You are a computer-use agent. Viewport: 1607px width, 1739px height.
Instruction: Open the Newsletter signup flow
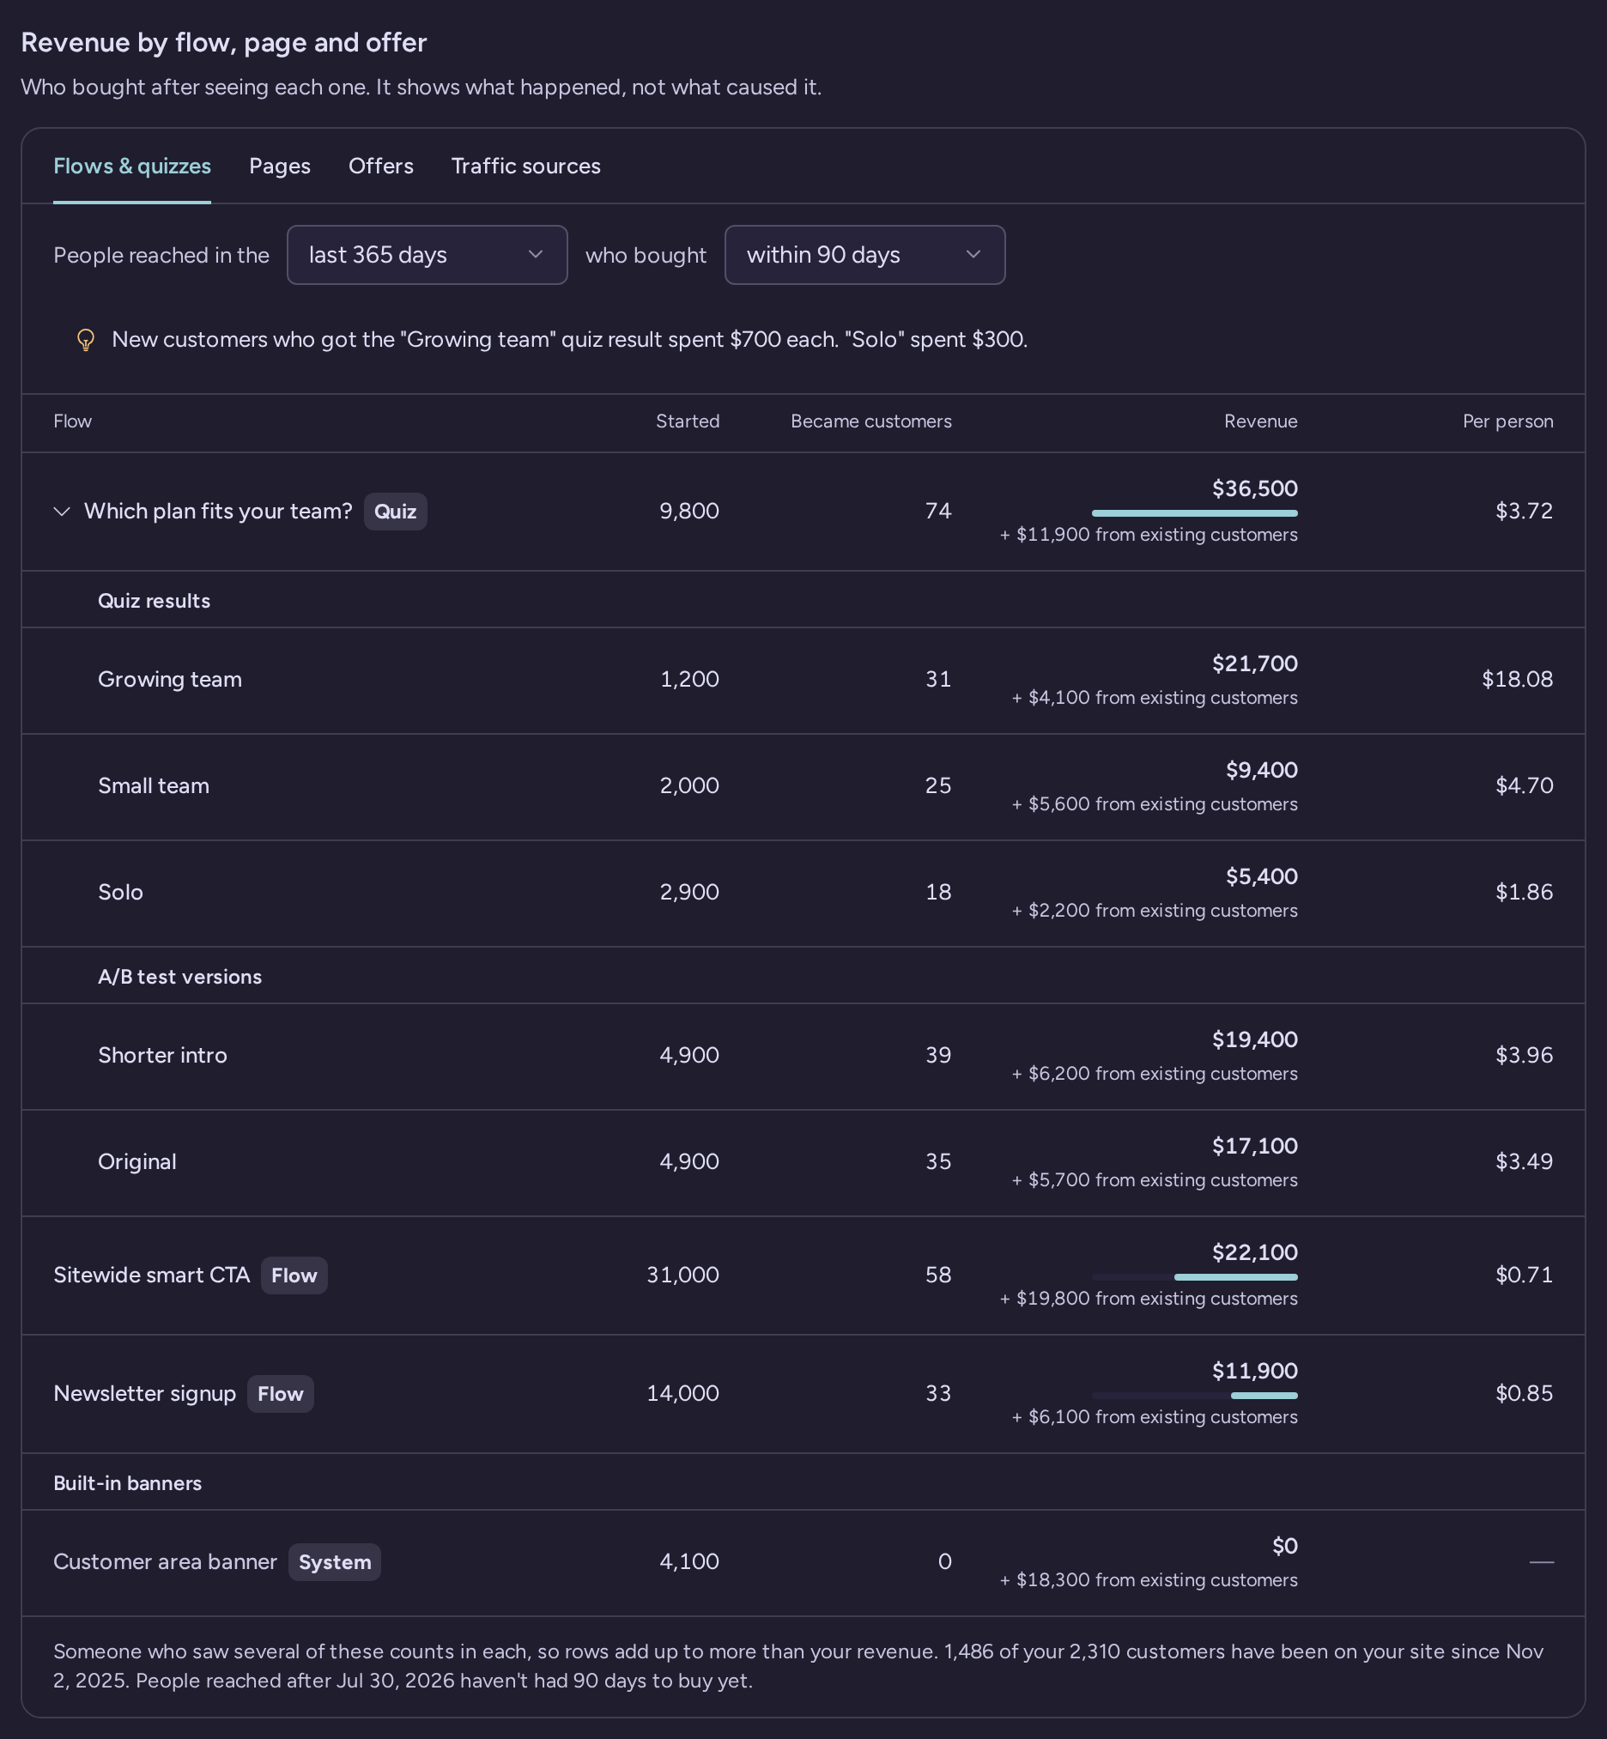coord(144,1394)
